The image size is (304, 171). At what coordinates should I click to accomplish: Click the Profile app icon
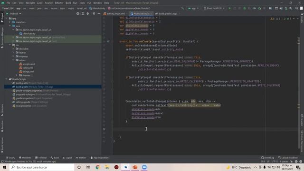[255, 9]
